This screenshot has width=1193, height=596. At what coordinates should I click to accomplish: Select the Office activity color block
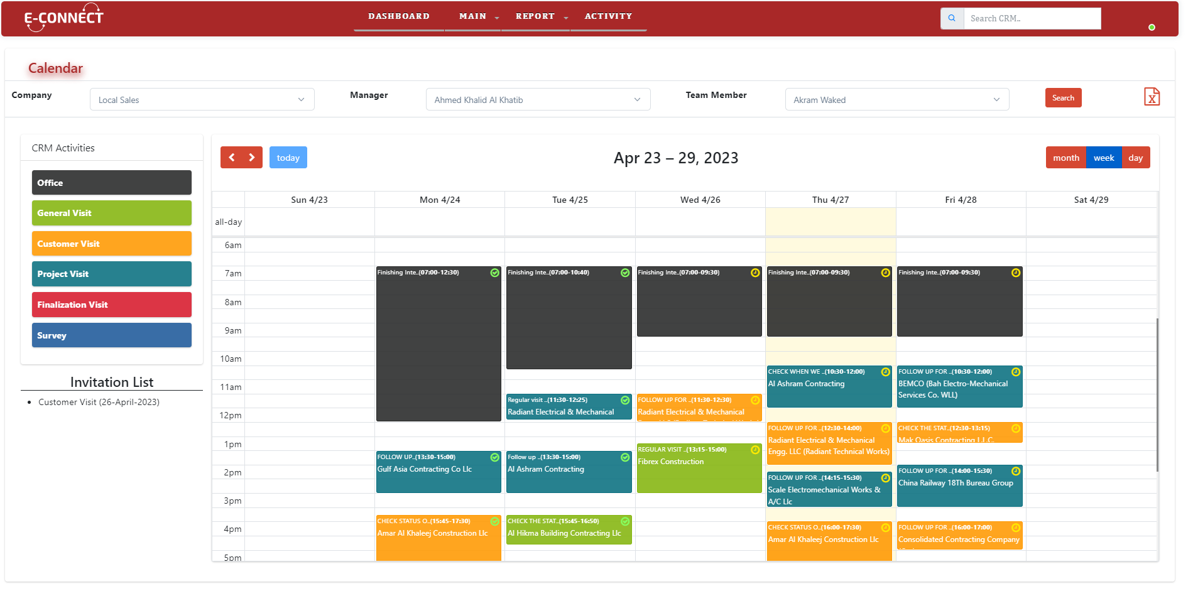pos(112,183)
